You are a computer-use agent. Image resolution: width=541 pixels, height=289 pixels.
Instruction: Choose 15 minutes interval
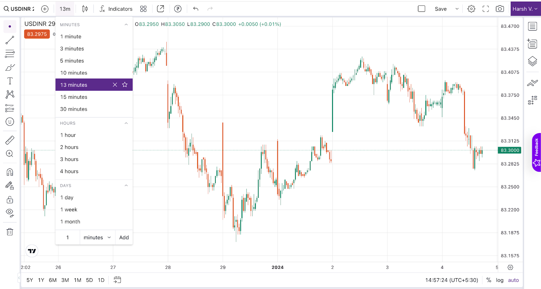point(94,97)
